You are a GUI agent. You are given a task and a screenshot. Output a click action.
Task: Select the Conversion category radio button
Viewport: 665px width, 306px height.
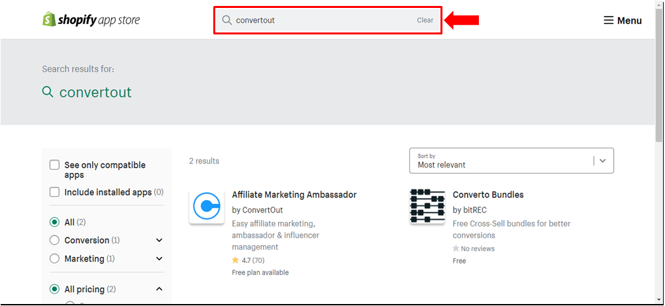pos(54,240)
